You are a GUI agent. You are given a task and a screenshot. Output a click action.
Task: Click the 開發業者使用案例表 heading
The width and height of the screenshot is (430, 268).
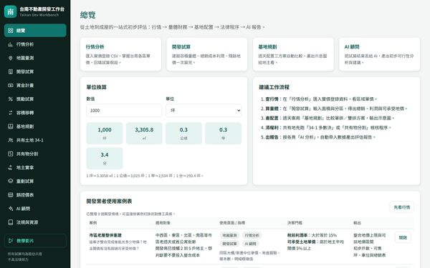(x=109, y=202)
